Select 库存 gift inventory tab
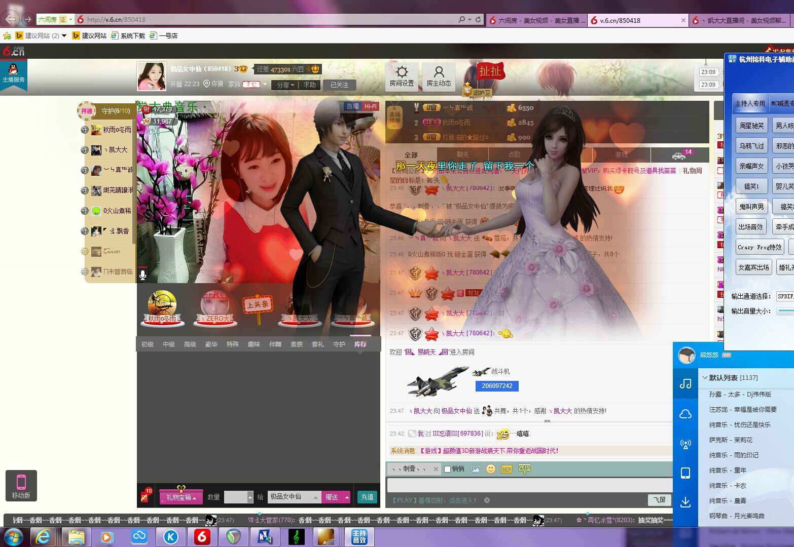This screenshot has height=547, width=794. 360,344
